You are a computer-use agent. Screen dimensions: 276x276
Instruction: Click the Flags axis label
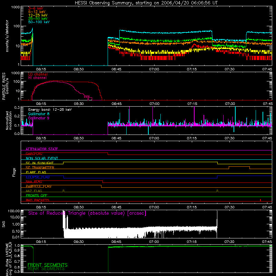point(14,172)
